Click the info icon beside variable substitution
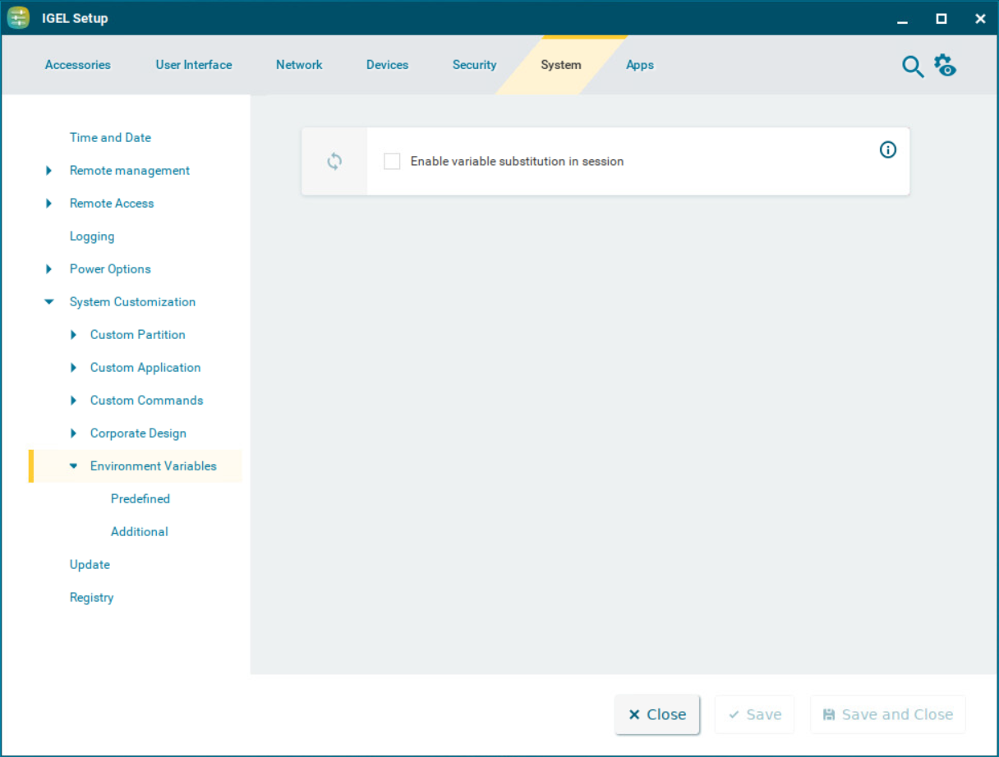The height and width of the screenshot is (757, 999). 888,149
